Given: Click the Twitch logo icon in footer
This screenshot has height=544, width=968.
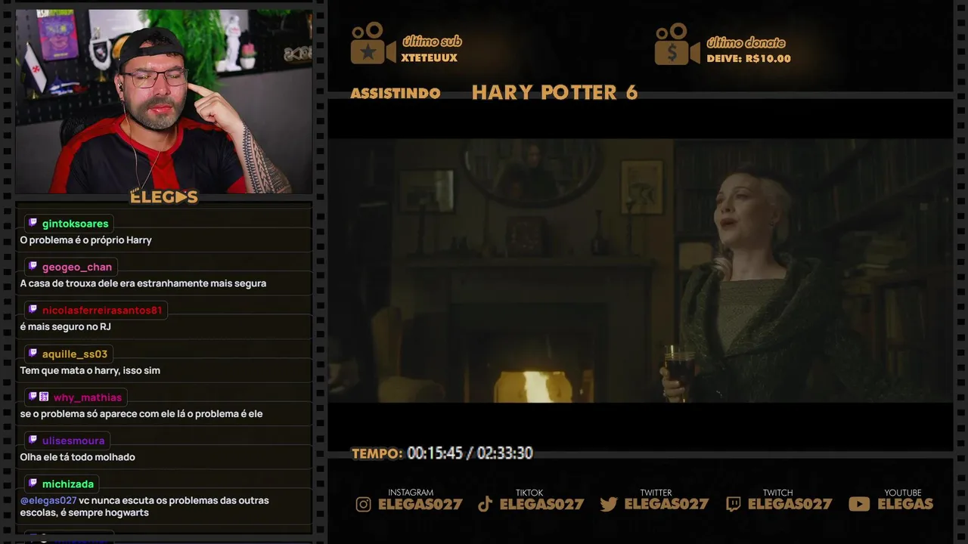Looking at the screenshot, I should [x=733, y=504].
